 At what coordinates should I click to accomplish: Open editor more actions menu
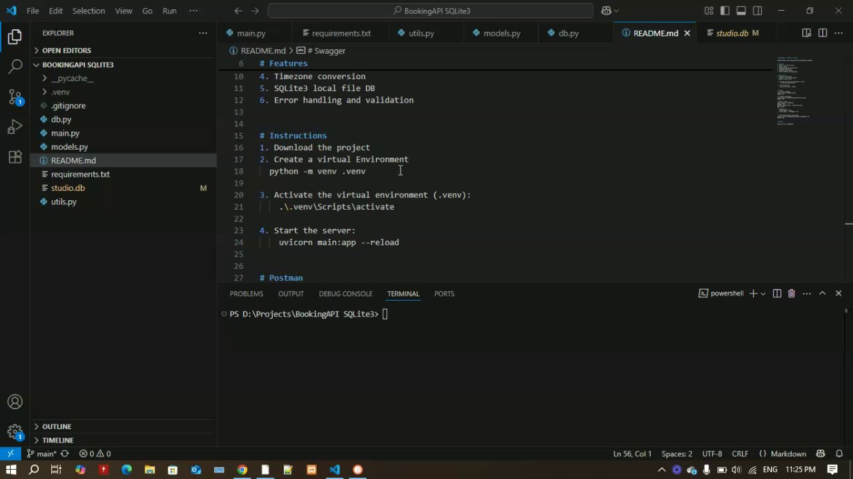coord(838,33)
